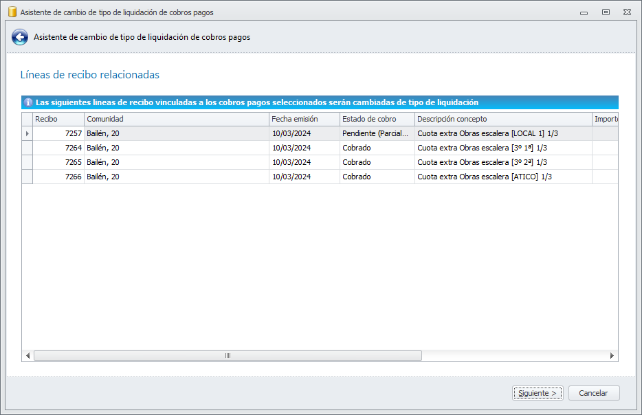
Task: Click the horizontal scrollbar thumb
Action: click(x=228, y=356)
